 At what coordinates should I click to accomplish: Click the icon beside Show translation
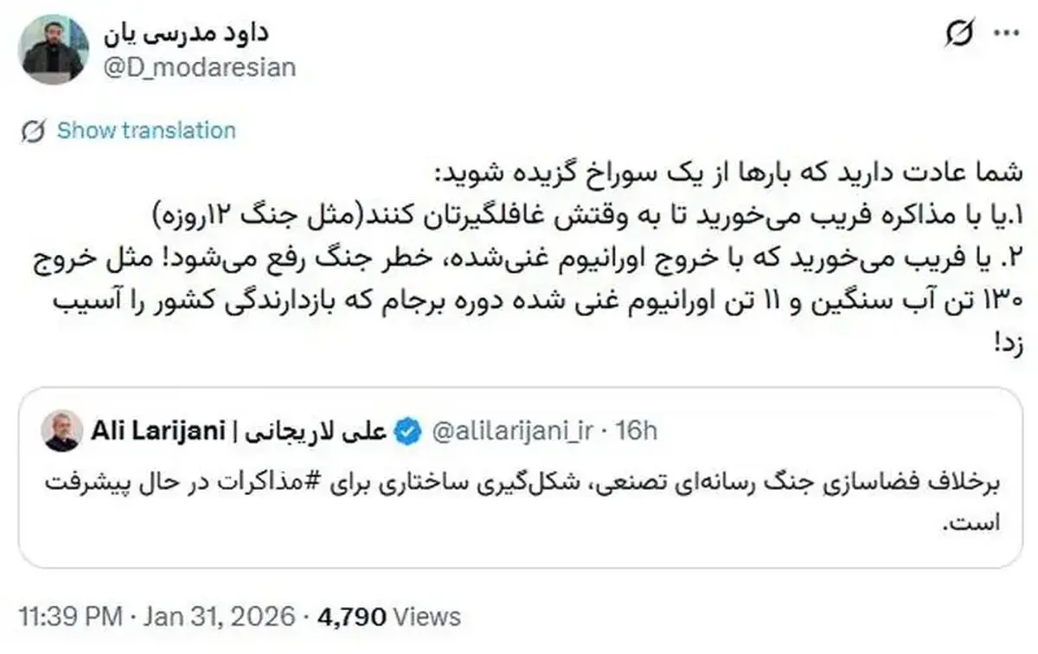(x=33, y=131)
